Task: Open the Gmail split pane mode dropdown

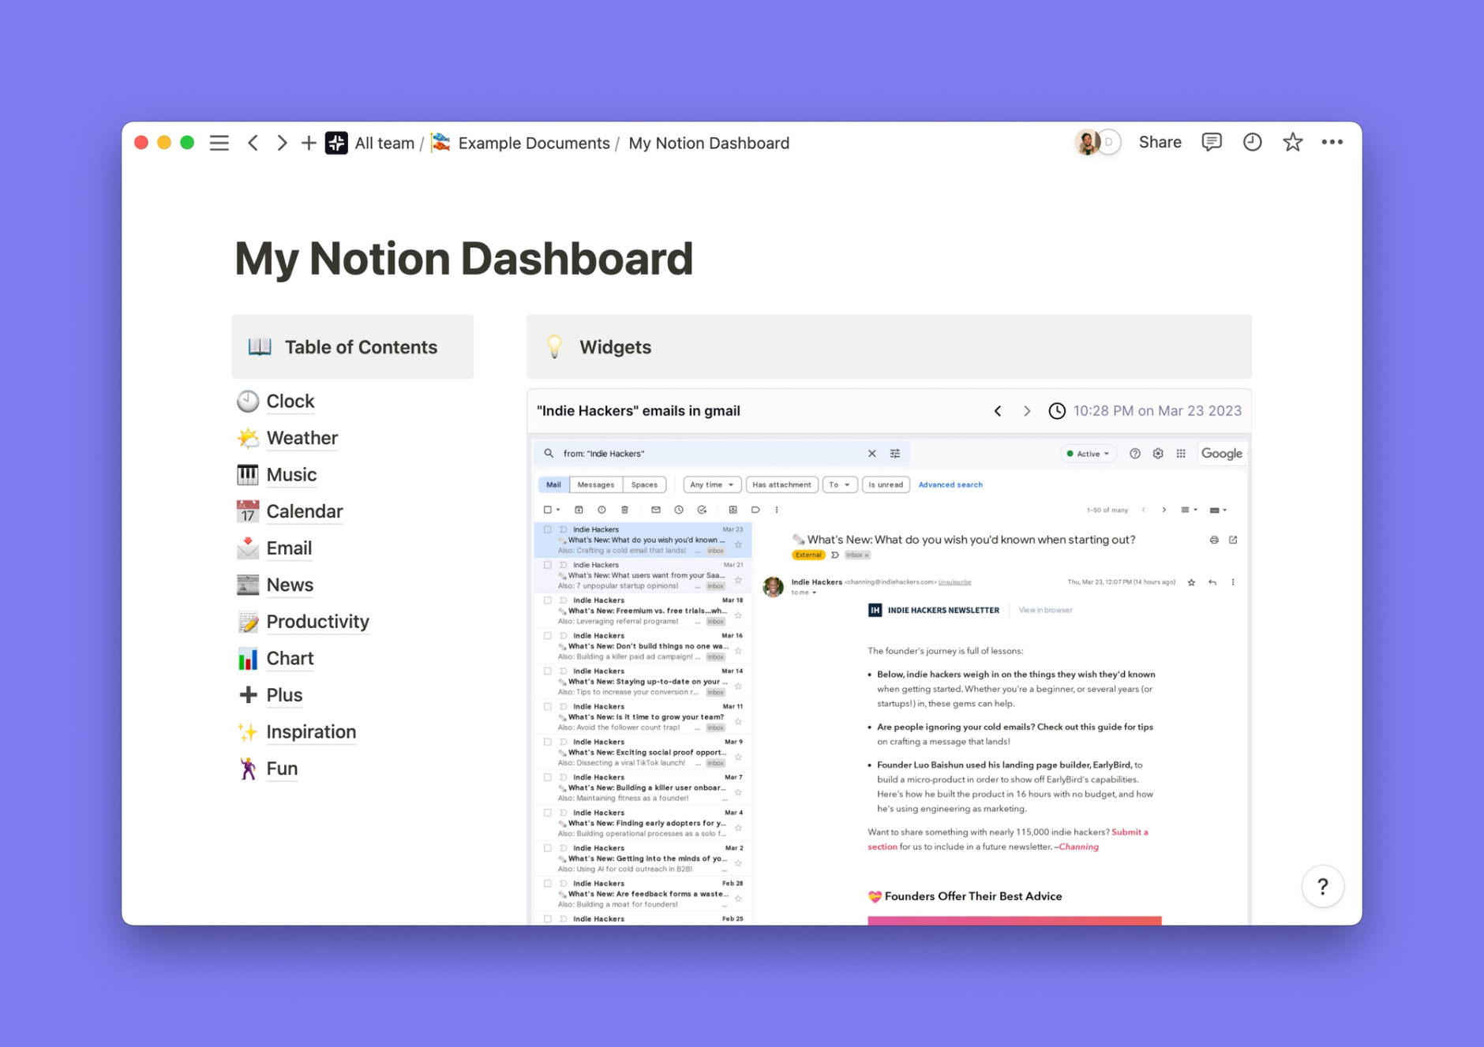Action: (1189, 510)
